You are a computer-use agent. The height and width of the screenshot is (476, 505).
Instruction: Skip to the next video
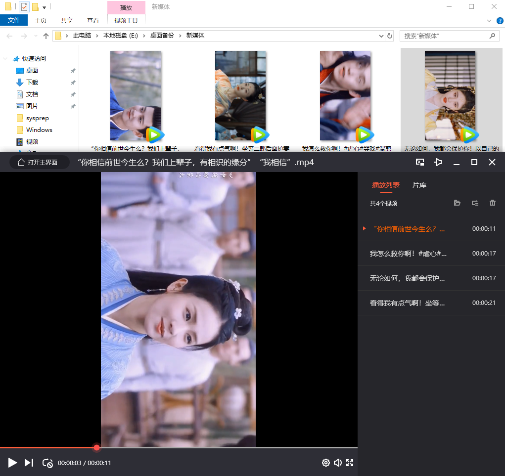click(x=29, y=463)
